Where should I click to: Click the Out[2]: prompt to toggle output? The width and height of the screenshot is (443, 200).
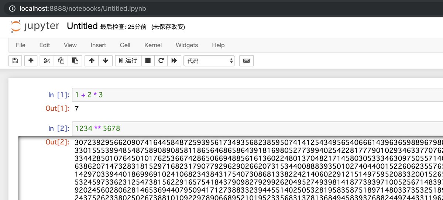pyautogui.click(x=58, y=142)
